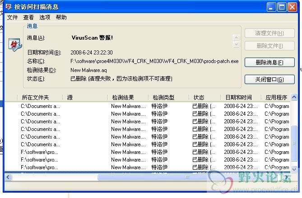Open the 文件 menu
This screenshot has height=198, width=302.
click(x=13, y=18)
